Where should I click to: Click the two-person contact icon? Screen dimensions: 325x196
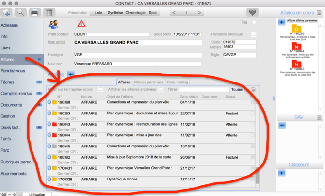54,24
